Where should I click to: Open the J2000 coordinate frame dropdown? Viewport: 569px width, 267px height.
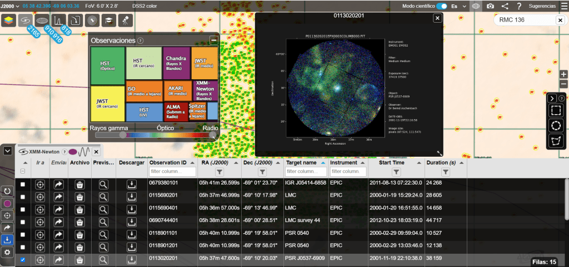click(x=11, y=6)
